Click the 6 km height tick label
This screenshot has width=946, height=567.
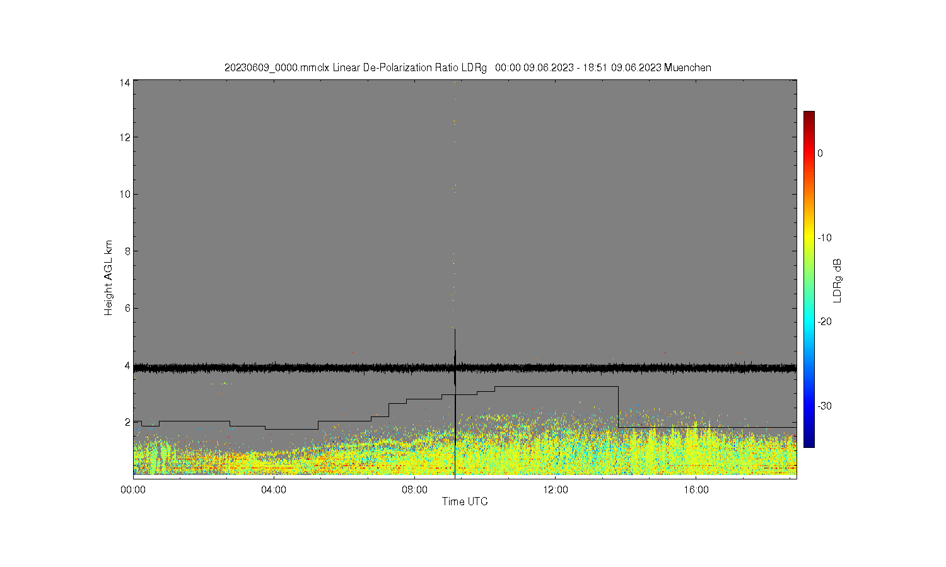(127, 308)
